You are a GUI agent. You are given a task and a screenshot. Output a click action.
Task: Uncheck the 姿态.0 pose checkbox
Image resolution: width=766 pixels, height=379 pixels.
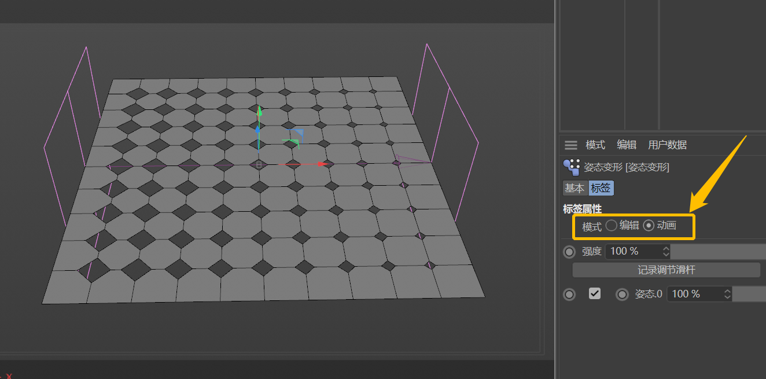coord(595,293)
